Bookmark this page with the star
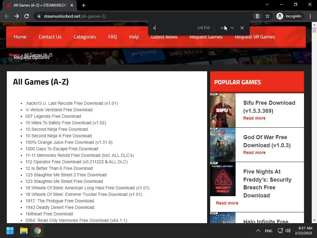This screenshot has height=238, width=317. point(267,16)
